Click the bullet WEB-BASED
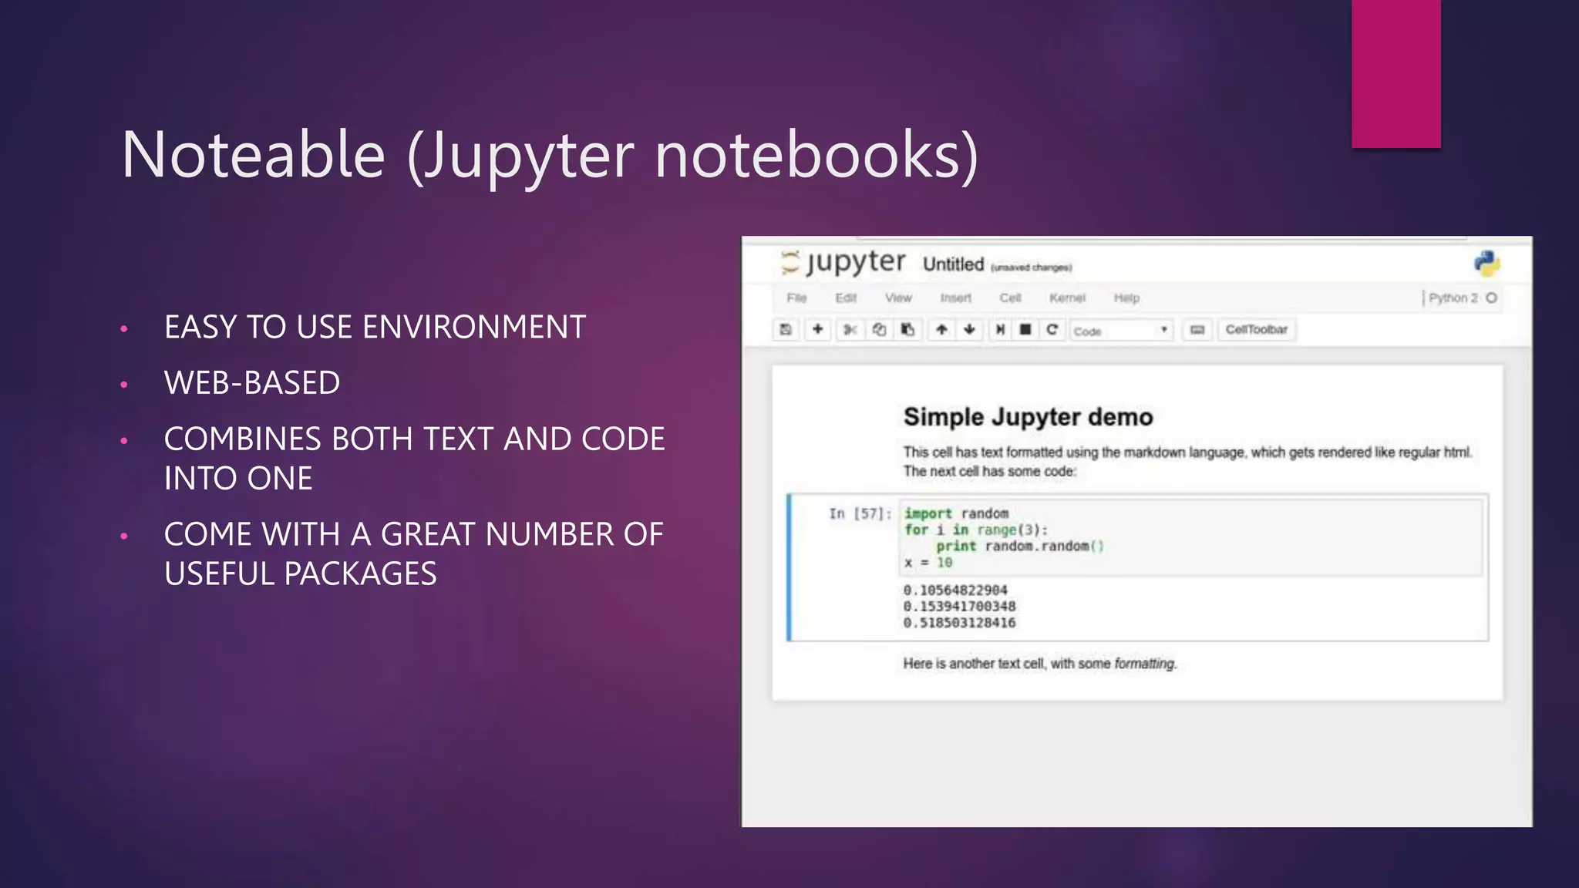1579x888 pixels. coord(252,382)
